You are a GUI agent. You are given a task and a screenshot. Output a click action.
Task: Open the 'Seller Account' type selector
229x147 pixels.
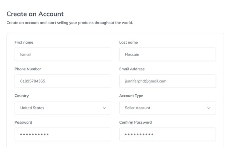click(x=167, y=108)
